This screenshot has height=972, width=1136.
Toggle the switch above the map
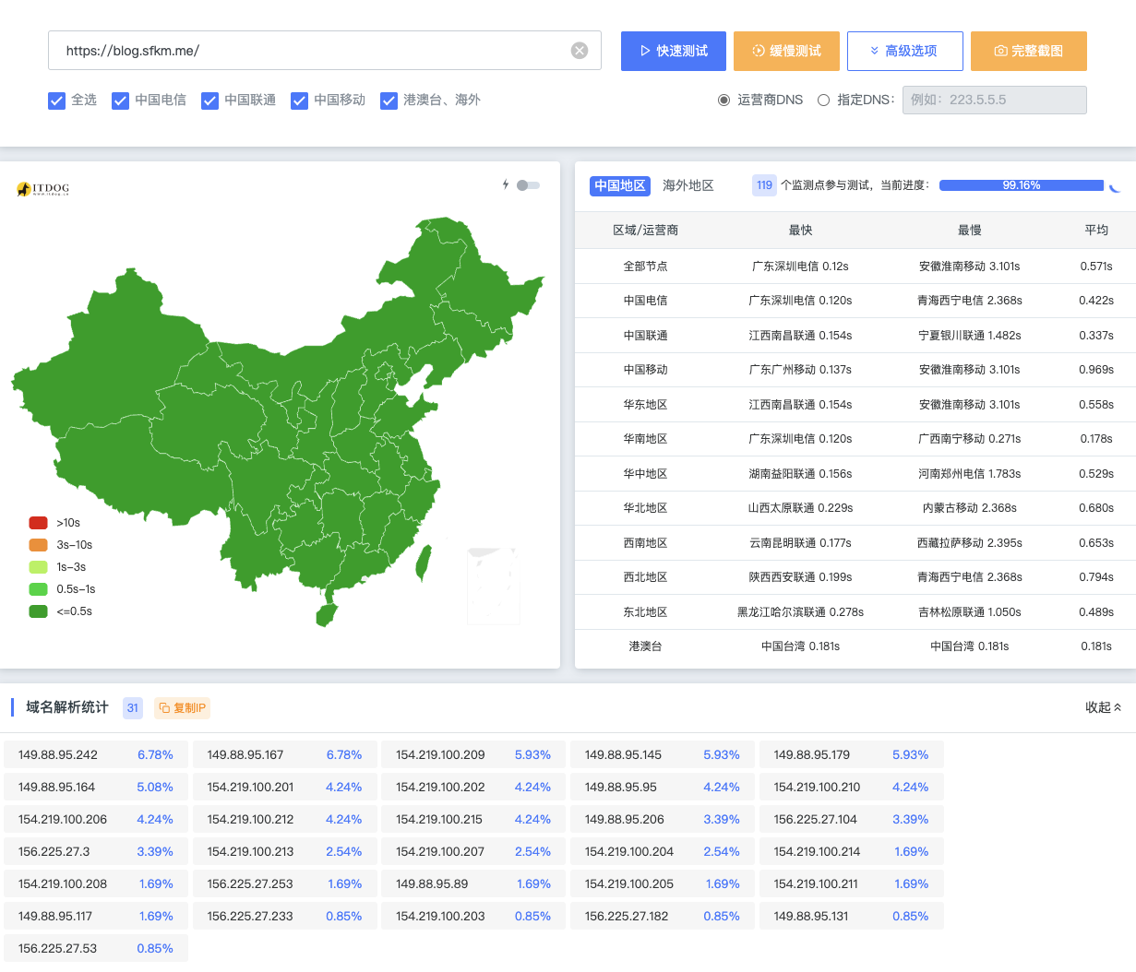tap(528, 185)
